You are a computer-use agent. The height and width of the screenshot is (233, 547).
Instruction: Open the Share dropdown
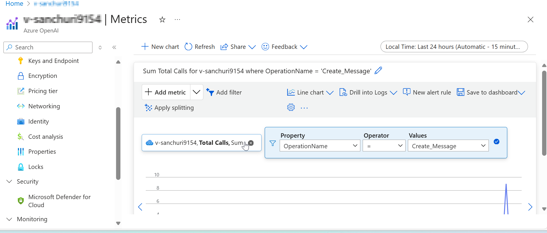click(238, 47)
